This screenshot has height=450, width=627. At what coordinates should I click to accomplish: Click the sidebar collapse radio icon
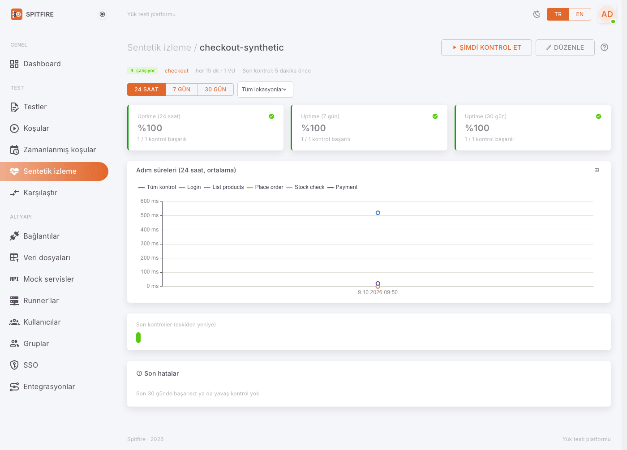(x=102, y=14)
